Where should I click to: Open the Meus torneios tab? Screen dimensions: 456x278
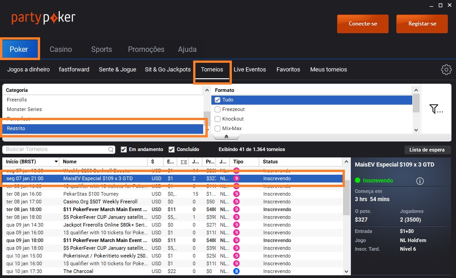click(328, 70)
